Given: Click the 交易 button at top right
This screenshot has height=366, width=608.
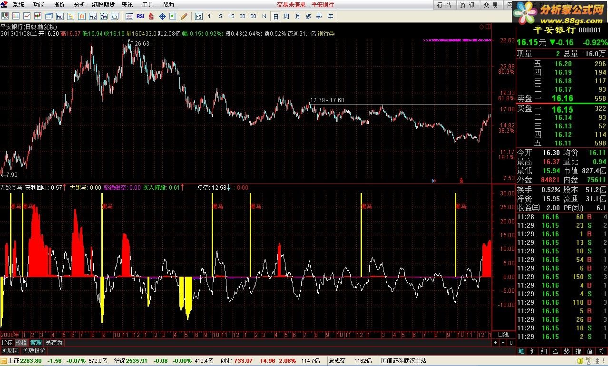Looking at the screenshot, I should [x=490, y=5].
